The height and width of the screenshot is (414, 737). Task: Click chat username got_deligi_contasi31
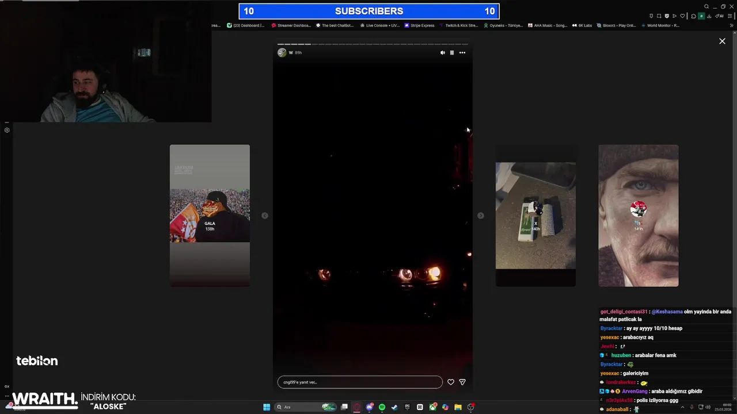pos(624,312)
